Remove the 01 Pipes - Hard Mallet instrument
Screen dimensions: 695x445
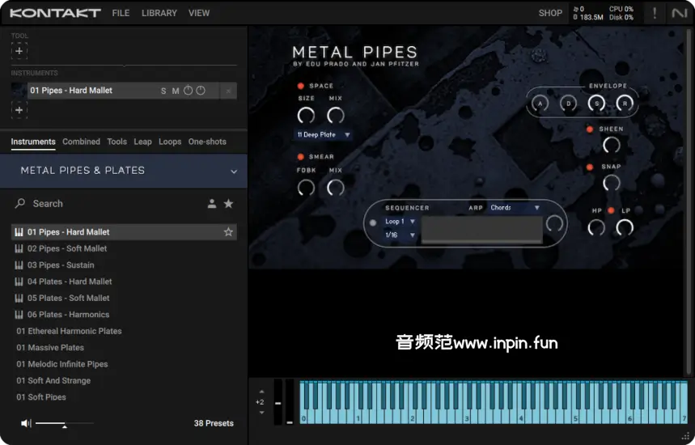click(x=228, y=91)
